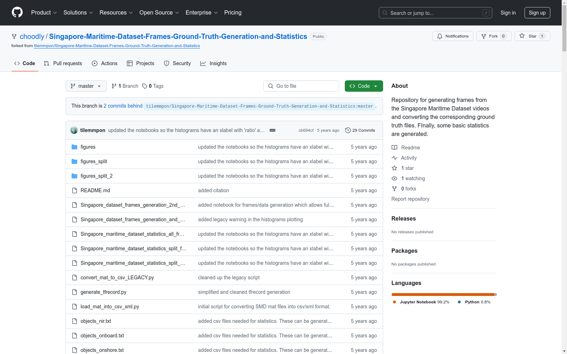Viewport: 567px width, 354px height.
Task: Click the orange Jupyter Notebook legend dot
Action: (x=394, y=302)
